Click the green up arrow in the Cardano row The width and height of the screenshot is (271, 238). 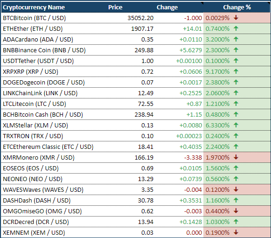236,39
